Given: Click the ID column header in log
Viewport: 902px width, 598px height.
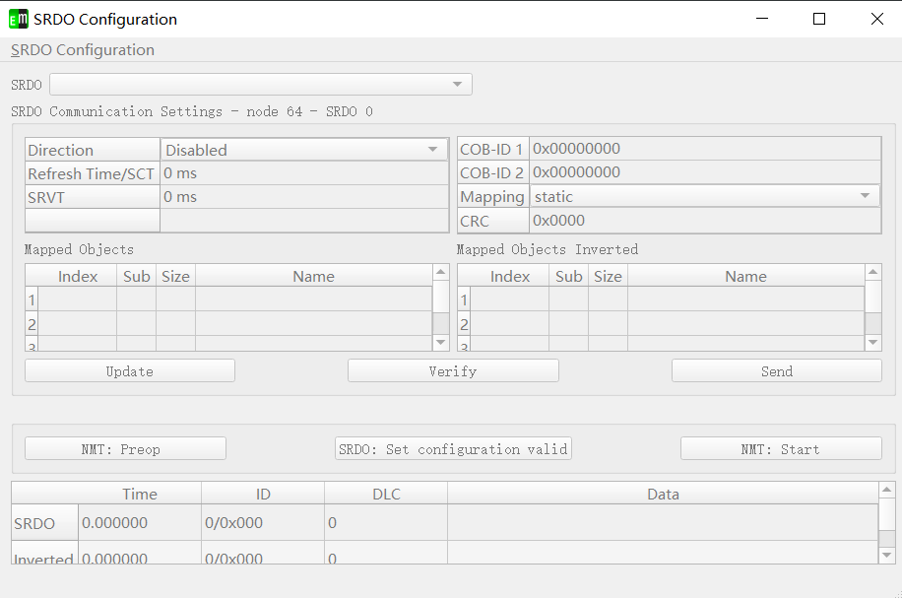Looking at the screenshot, I should coord(263,494).
